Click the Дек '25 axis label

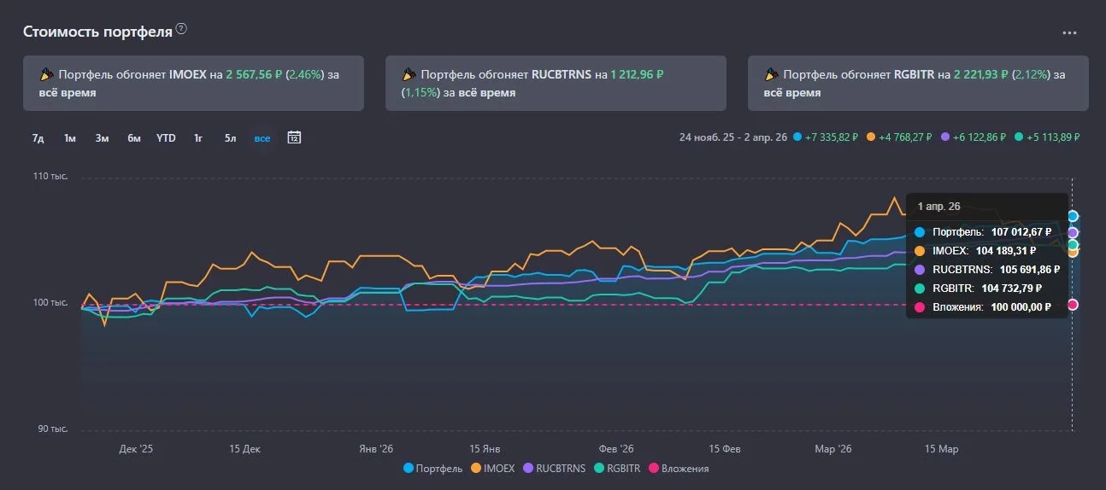(x=136, y=448)
